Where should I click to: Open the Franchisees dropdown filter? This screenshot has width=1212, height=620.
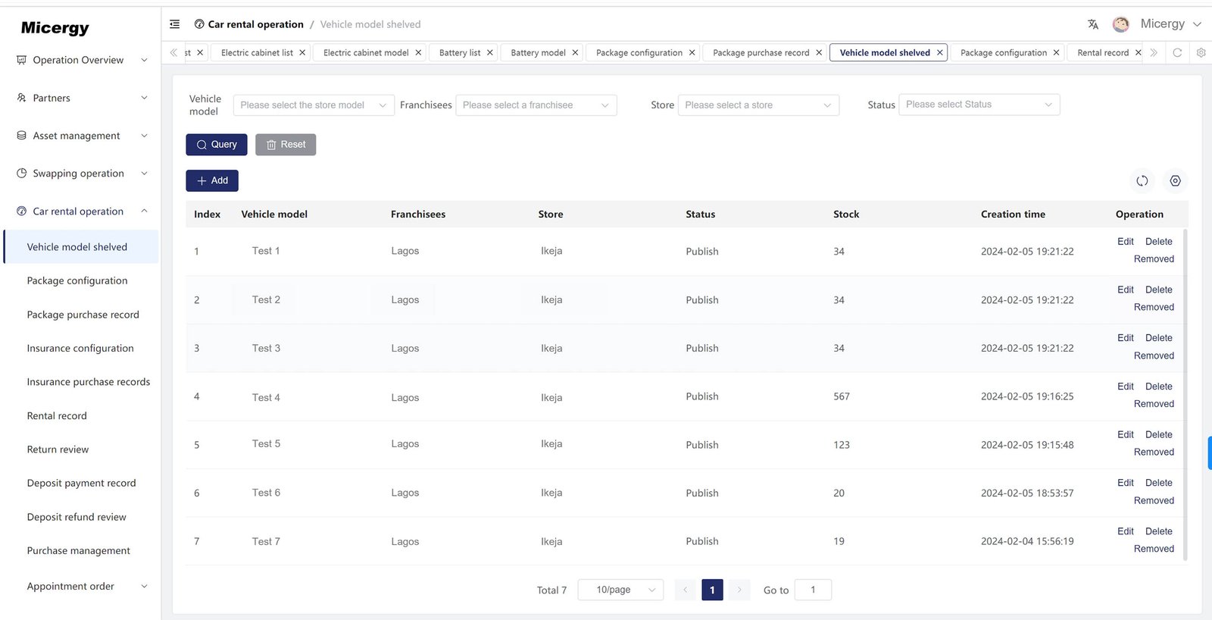coord(536,105)
